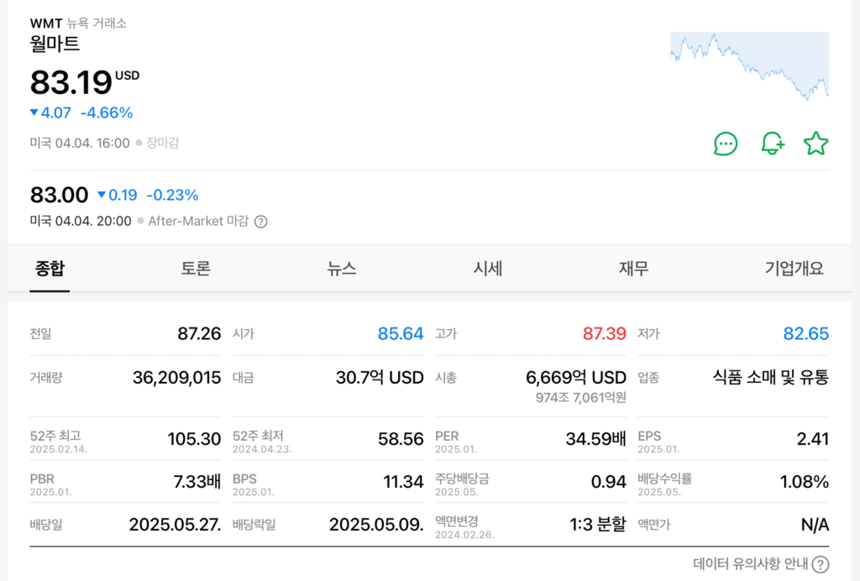Image resolution: width=860 pixels, height=581 pixels.
Task: Click the 월마트 stock name
Action: 55,44
